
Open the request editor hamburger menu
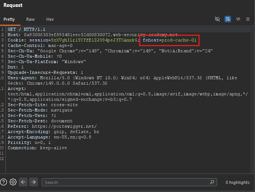pyautogui.click(x=248, y=19)
